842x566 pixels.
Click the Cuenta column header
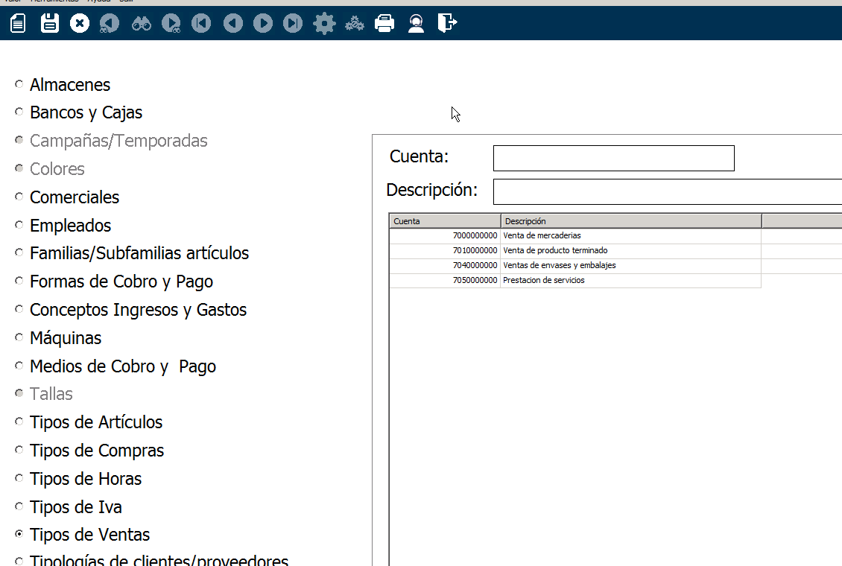pyautogui.click(x=445, y=221)
